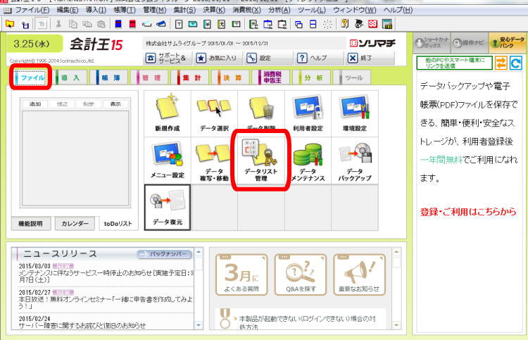
Task: Click the メニュー設定 icon
Action: [167, 160]
